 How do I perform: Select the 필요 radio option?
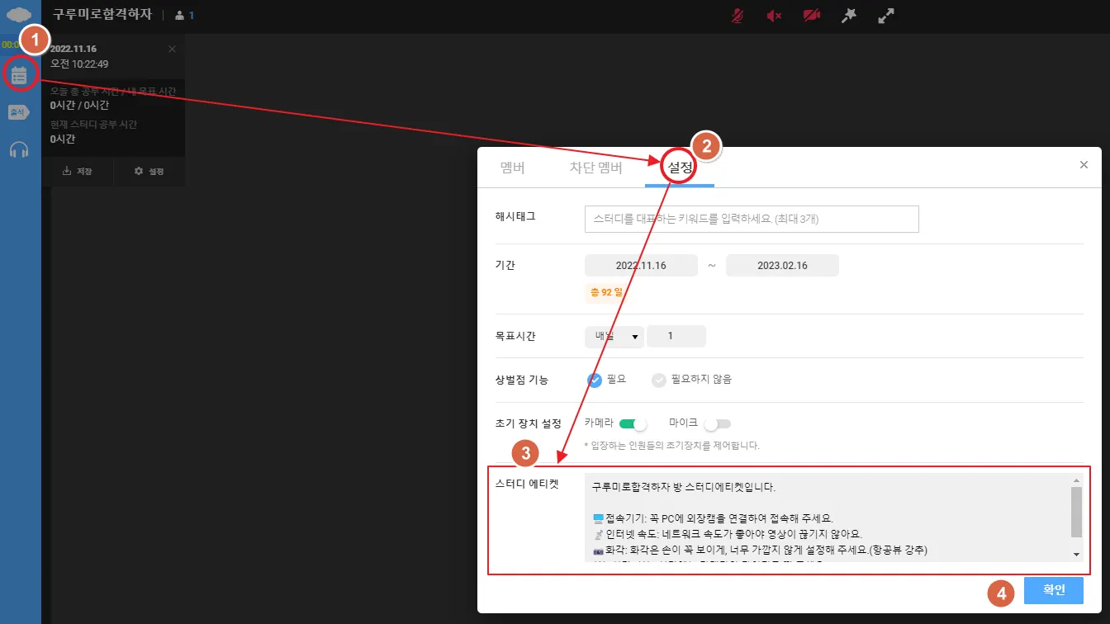click(x=595, y=380)
